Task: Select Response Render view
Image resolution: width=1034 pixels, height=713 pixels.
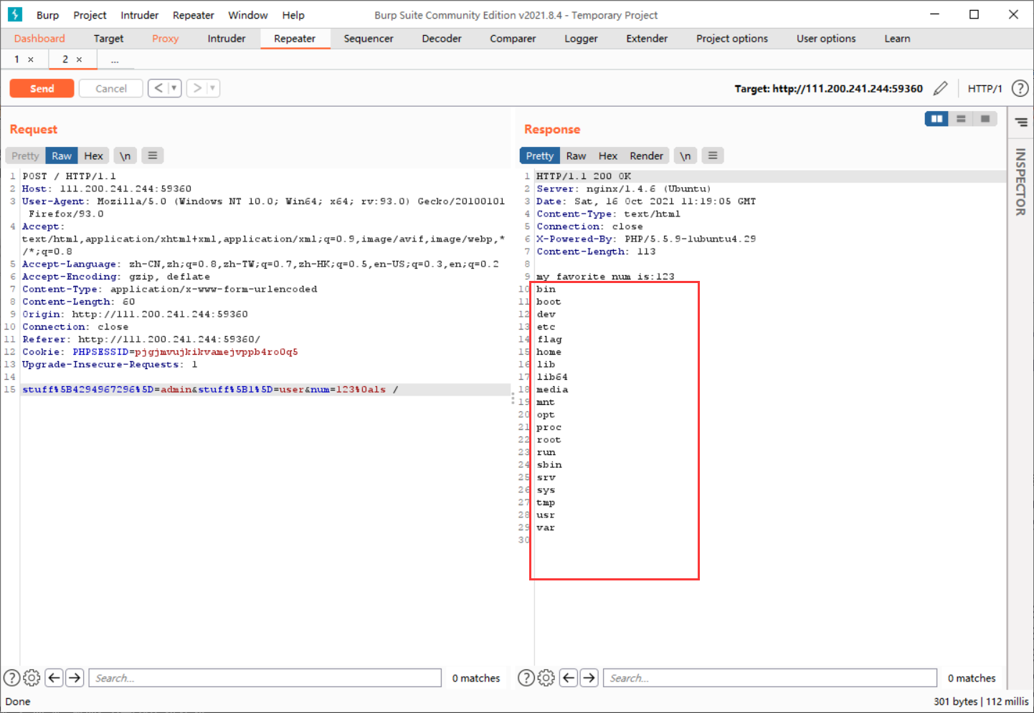Action: click(646, 155)
